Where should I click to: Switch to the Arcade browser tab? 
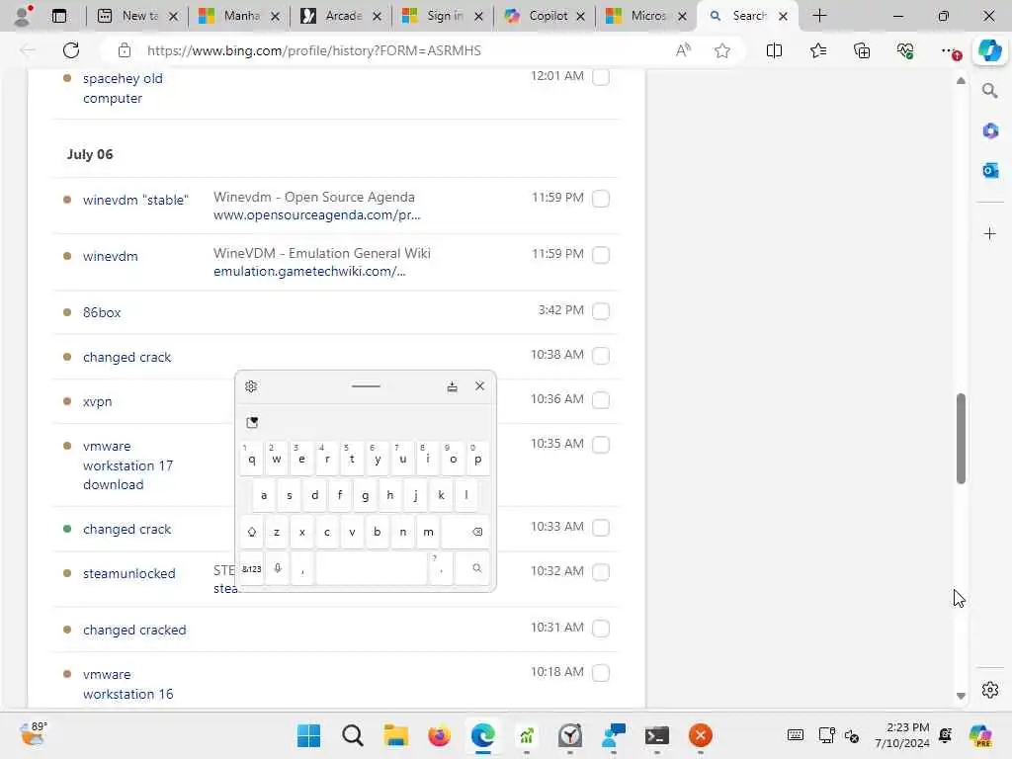point(341,16)
